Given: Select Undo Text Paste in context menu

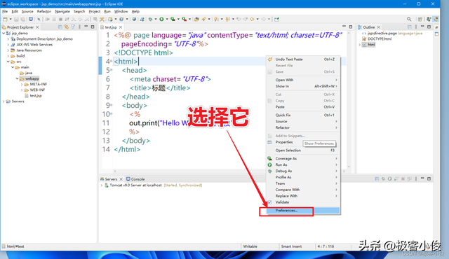Looking at the screenshot, I should [303, 59].
